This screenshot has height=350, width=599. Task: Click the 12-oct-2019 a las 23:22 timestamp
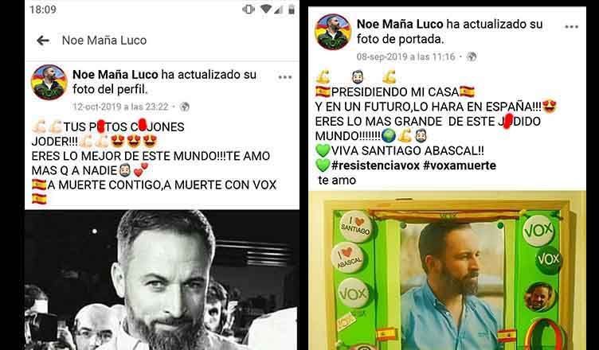point(121,107)
